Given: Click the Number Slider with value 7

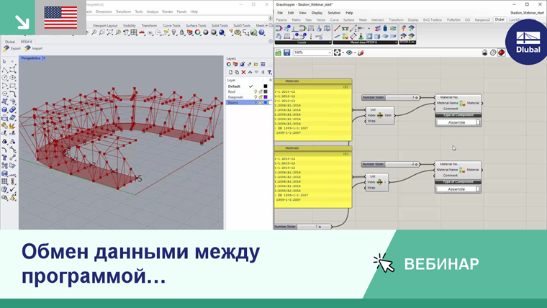Looking at the screenshot, I should 302,227.
